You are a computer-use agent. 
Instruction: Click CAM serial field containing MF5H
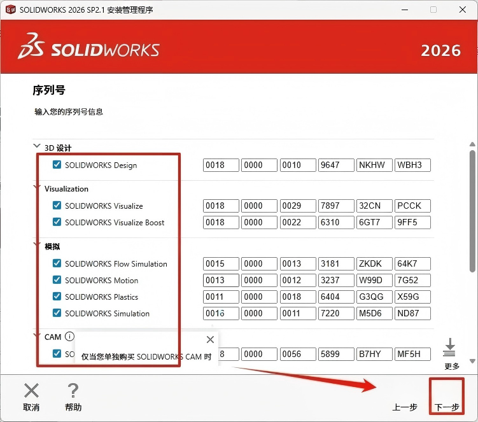click(413, 354)
